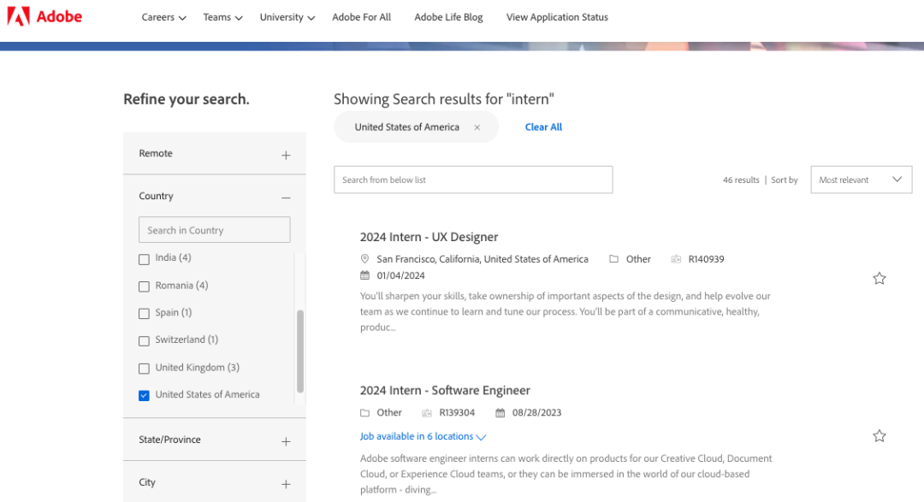924x502 pixels.
Task: Click the Search in Country field
Action: pyautogui.click(x=214, y=230)
